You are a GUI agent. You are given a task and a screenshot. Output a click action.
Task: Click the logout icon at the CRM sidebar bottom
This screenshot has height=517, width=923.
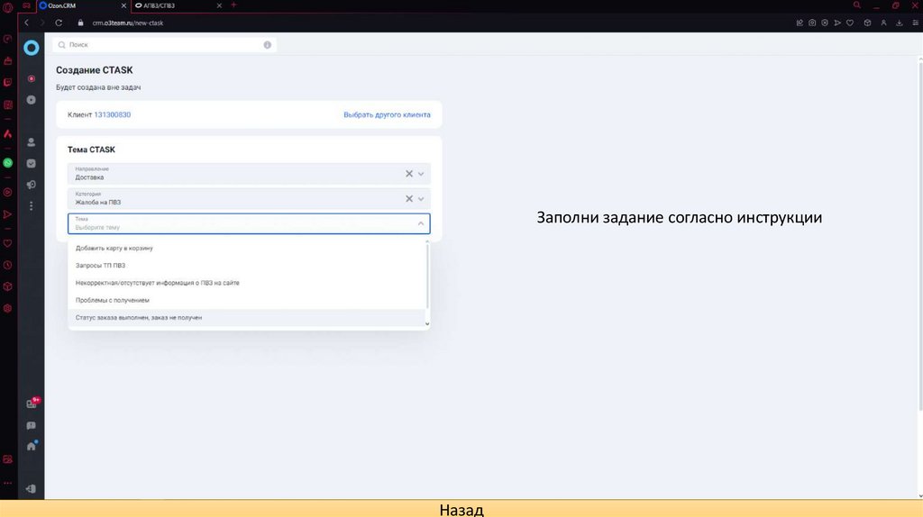(32, 489)
